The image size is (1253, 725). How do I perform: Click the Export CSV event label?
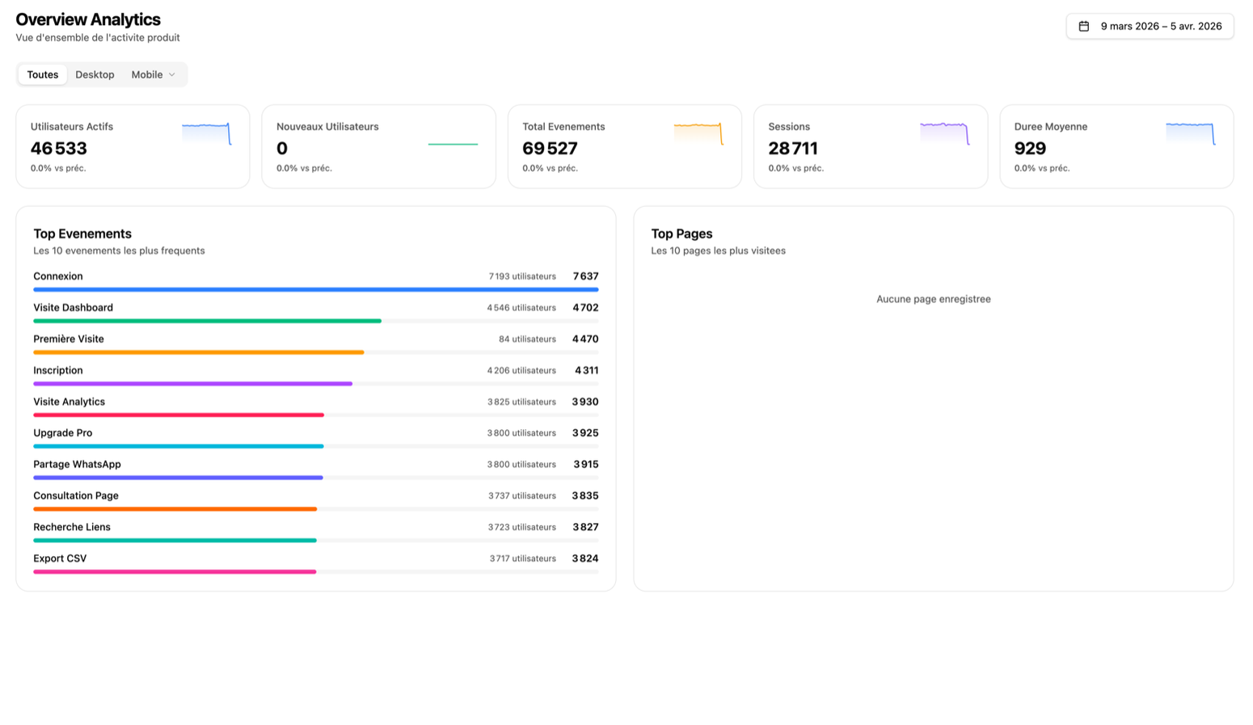[60, 559]
